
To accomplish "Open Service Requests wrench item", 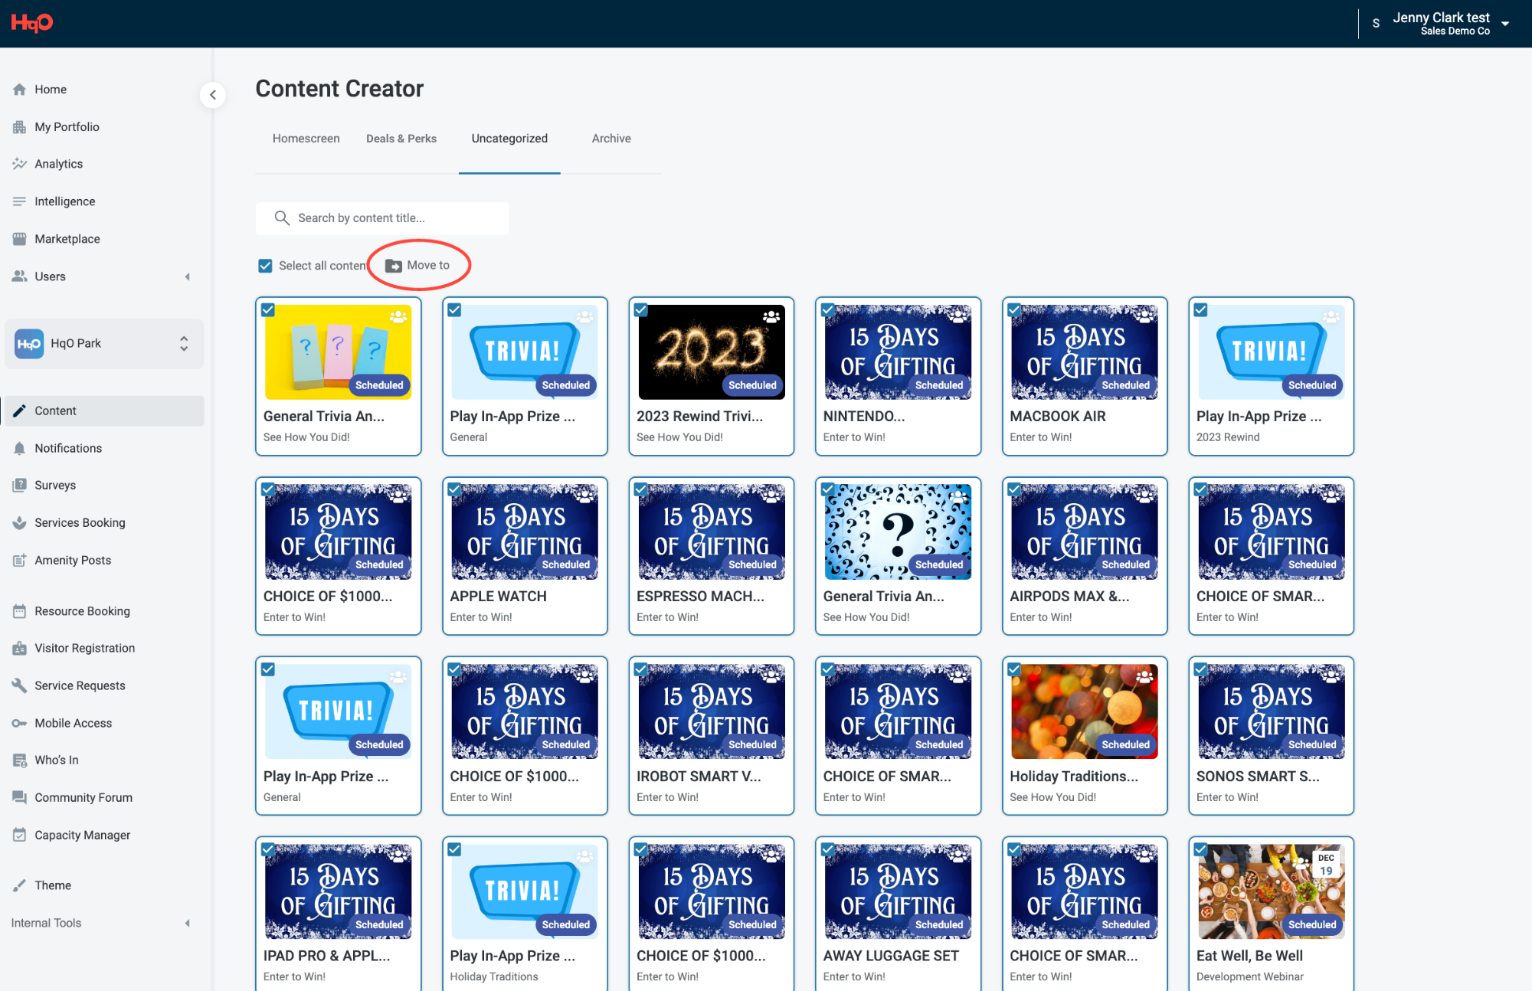I will pos(80,685).
